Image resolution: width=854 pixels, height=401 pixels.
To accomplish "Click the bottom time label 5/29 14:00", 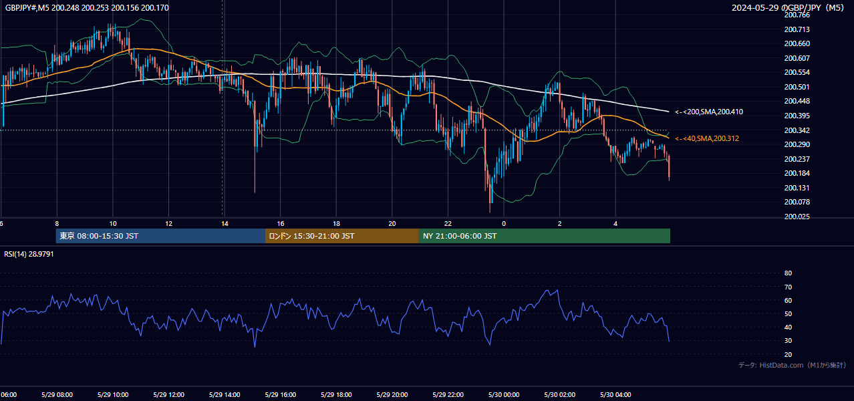I will tap(225, 394).
